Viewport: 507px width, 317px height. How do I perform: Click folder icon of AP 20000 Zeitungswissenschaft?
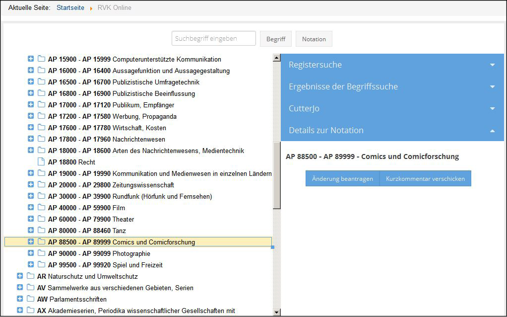coord(41,184)
